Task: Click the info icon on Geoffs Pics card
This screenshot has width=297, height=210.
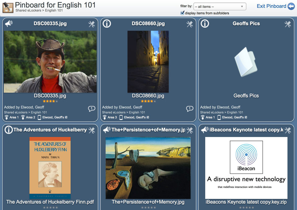Action: 205,24
